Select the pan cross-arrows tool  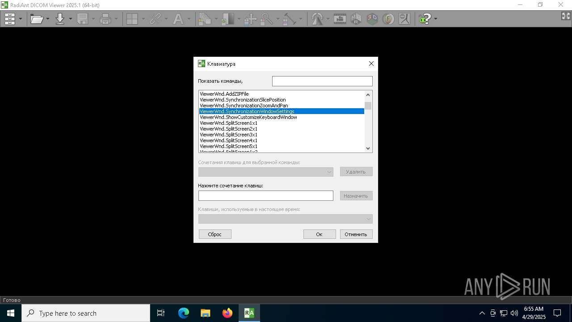tap(250, 19)
